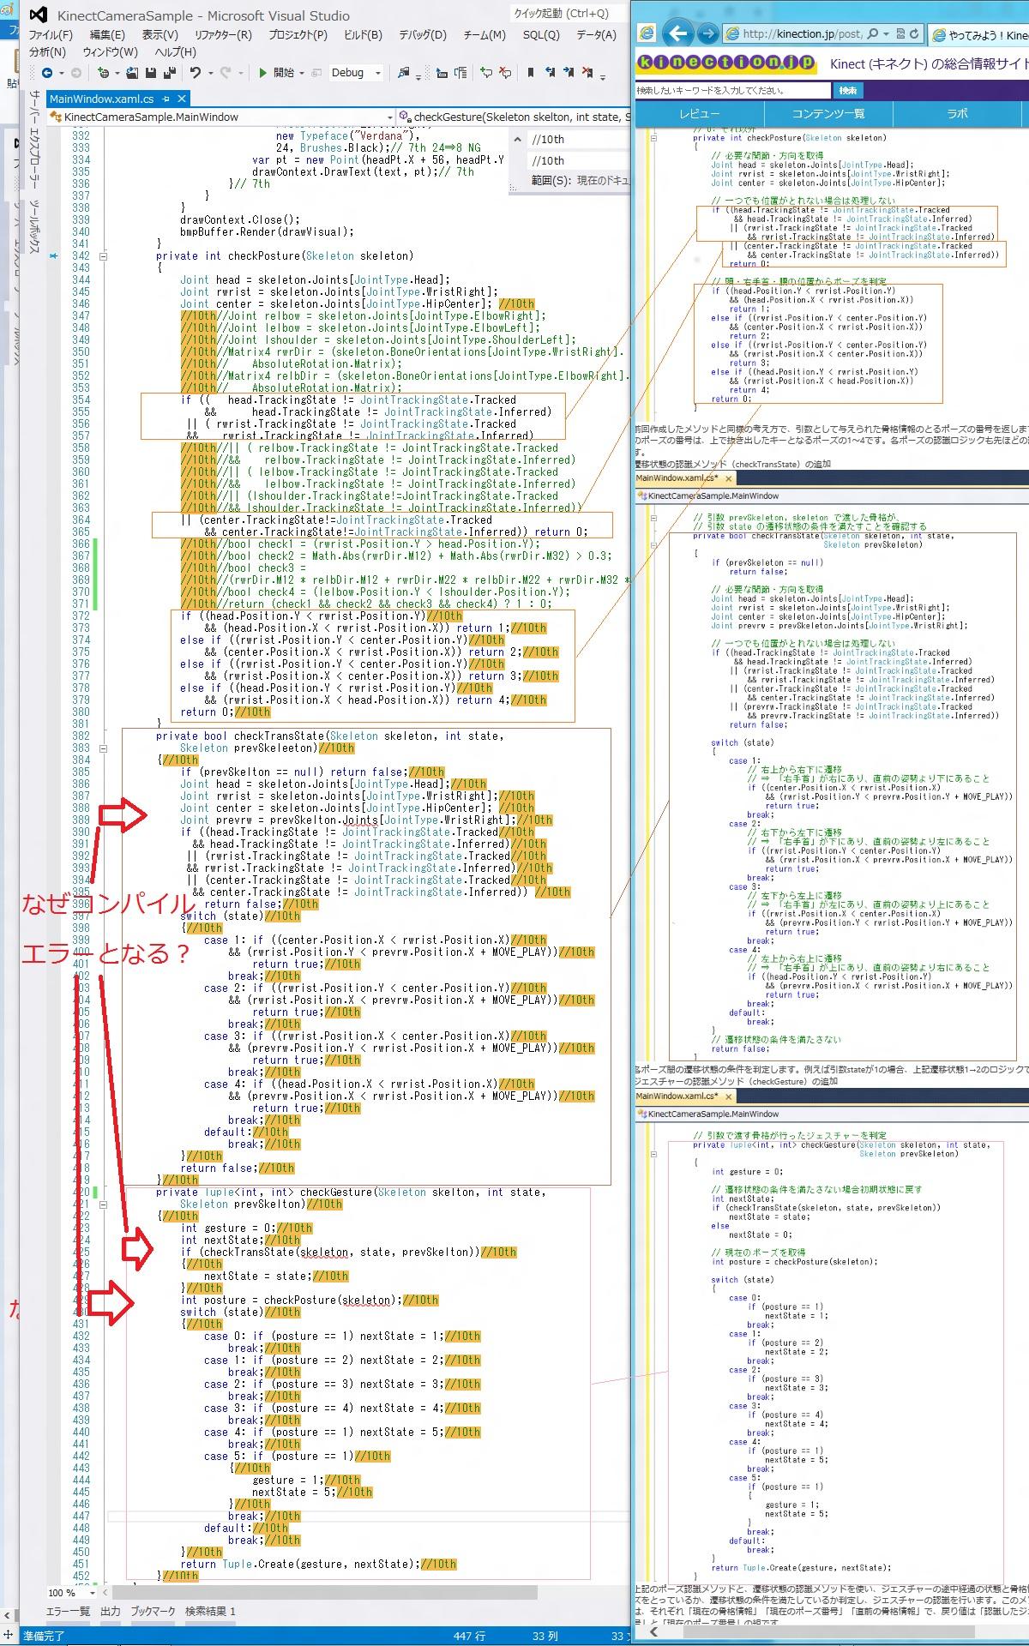Click the 検索 button on kinection.jp
This screenshot has width=1029, height=1646.
[847, 90]
